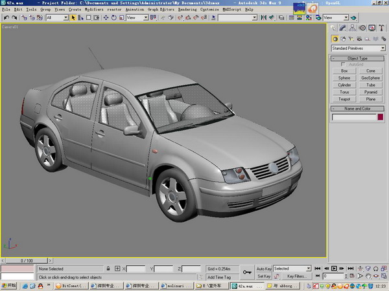Viewport: 389px width, 291px height.
Task: Click the Box primitive button
Action: click(x=344, y=70)
